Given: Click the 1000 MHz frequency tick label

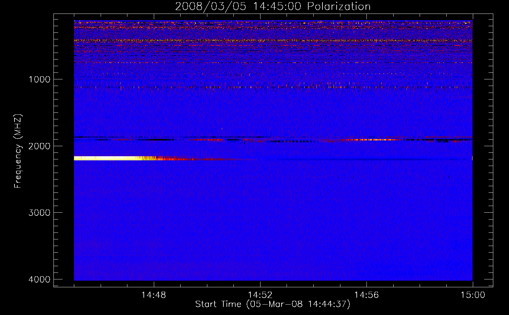Looking at the screenshot, I should [39, 79].
